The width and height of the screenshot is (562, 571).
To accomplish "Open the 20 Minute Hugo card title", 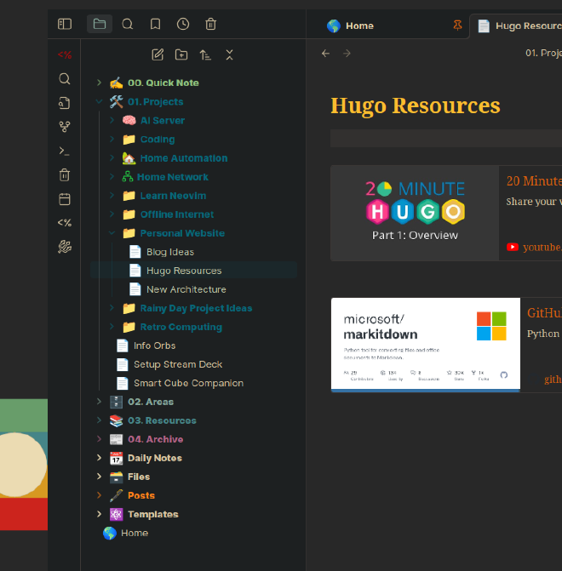I will 534,181.
